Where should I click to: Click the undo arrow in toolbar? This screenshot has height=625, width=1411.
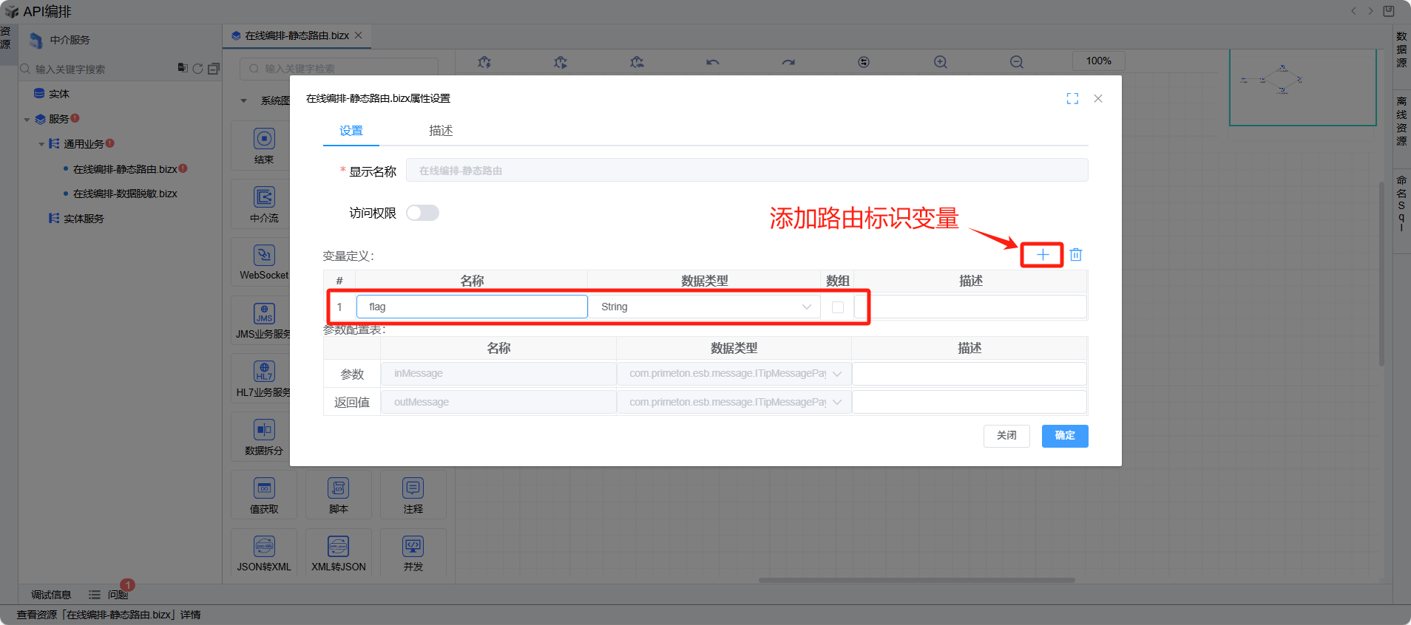tap(712, 62)
